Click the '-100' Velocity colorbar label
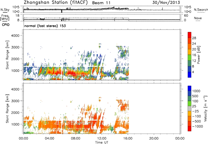 click(x=196, y=116)
